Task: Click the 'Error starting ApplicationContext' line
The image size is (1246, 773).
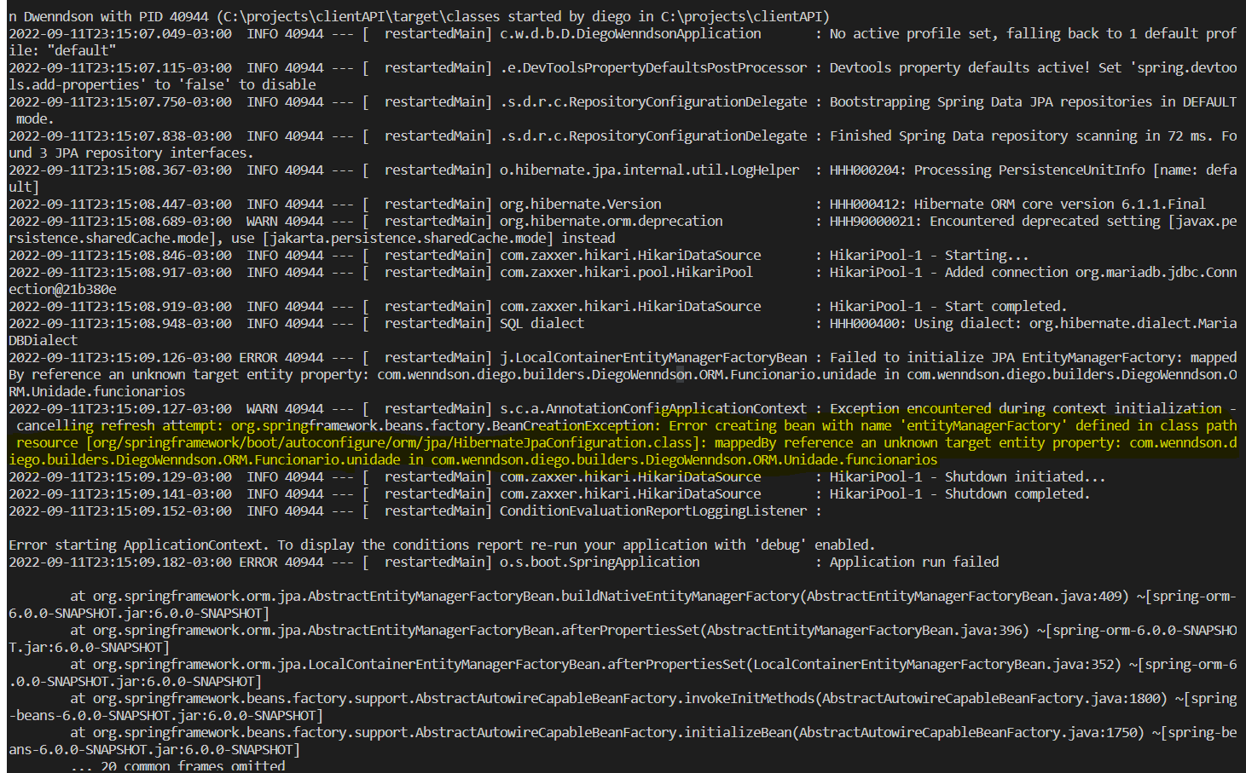Action: point(442,545)
